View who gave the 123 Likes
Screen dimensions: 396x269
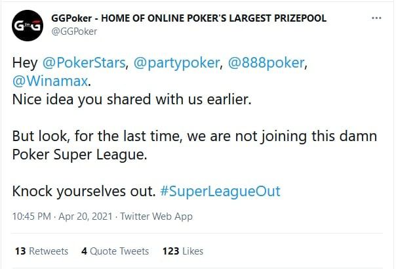coord(183,251)
